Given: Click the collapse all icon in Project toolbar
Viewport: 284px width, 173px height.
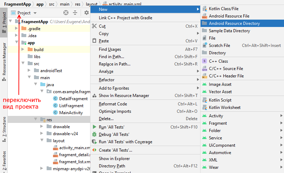Looking at the screenshot, I should coord(75,13).
